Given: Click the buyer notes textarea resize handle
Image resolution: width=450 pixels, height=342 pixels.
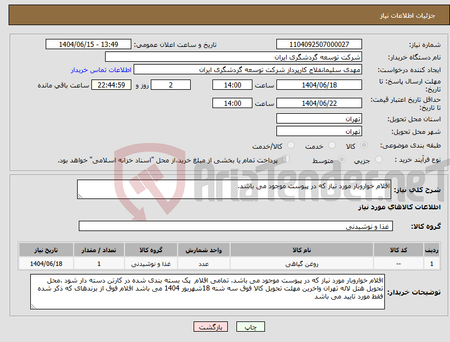Looking at the screenshot, I should [33, 307].
